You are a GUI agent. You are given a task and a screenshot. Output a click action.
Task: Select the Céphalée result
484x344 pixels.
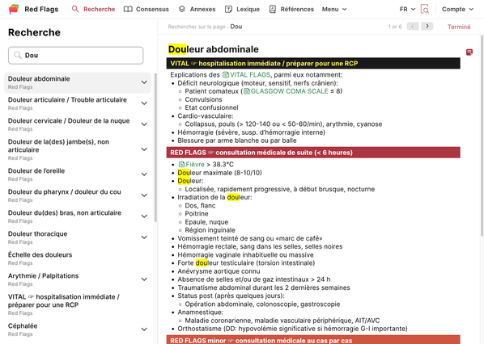(77, 329)
